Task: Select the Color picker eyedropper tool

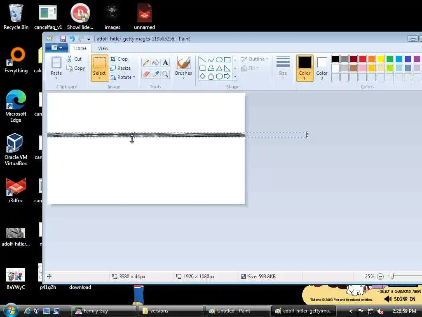Action: 155,74
